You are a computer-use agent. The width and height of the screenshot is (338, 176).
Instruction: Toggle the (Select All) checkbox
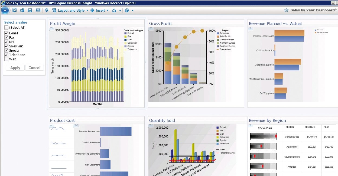(x=6, y=27)
